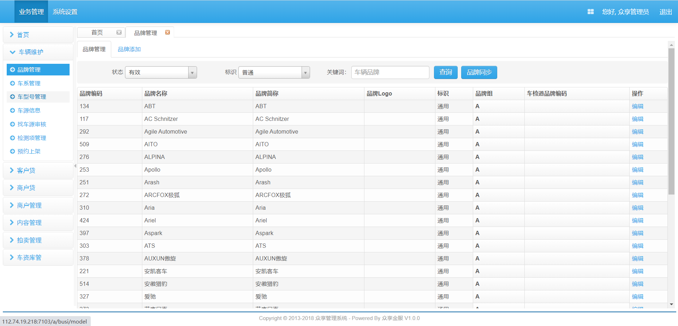Click the sidebar collapse arrow handle
Image resolution: width=678 pixels, height=326 pixels.
pyautogui.click(x=75, y=166)
